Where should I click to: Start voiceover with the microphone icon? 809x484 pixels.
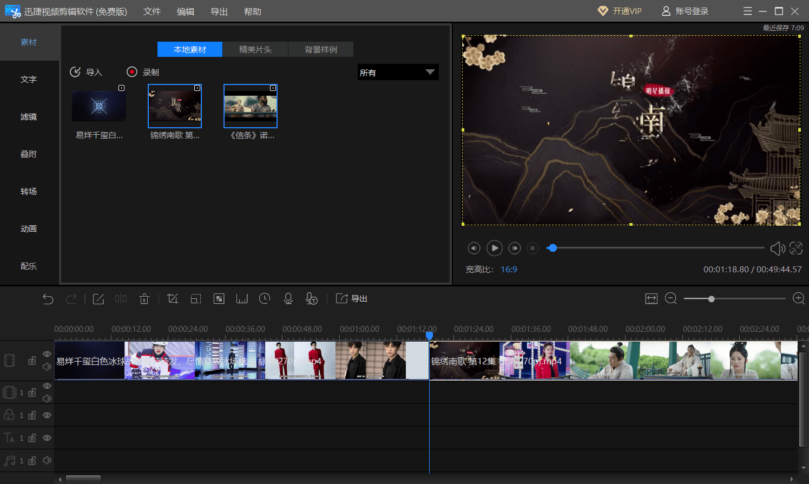point(288,299)
